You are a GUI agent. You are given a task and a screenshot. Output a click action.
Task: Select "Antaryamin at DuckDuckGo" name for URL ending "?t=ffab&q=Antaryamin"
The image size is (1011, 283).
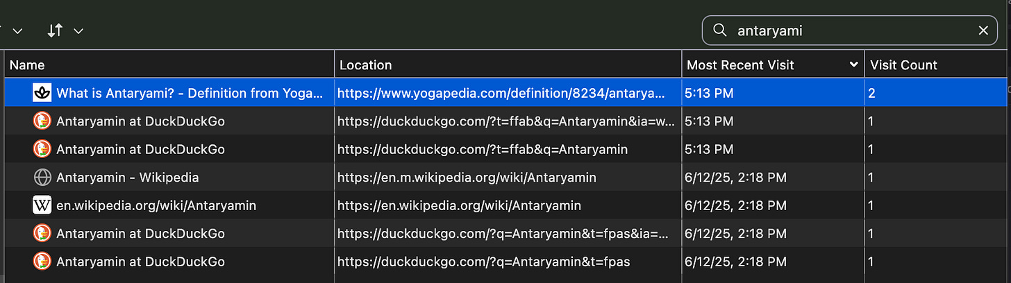point(140,149)
